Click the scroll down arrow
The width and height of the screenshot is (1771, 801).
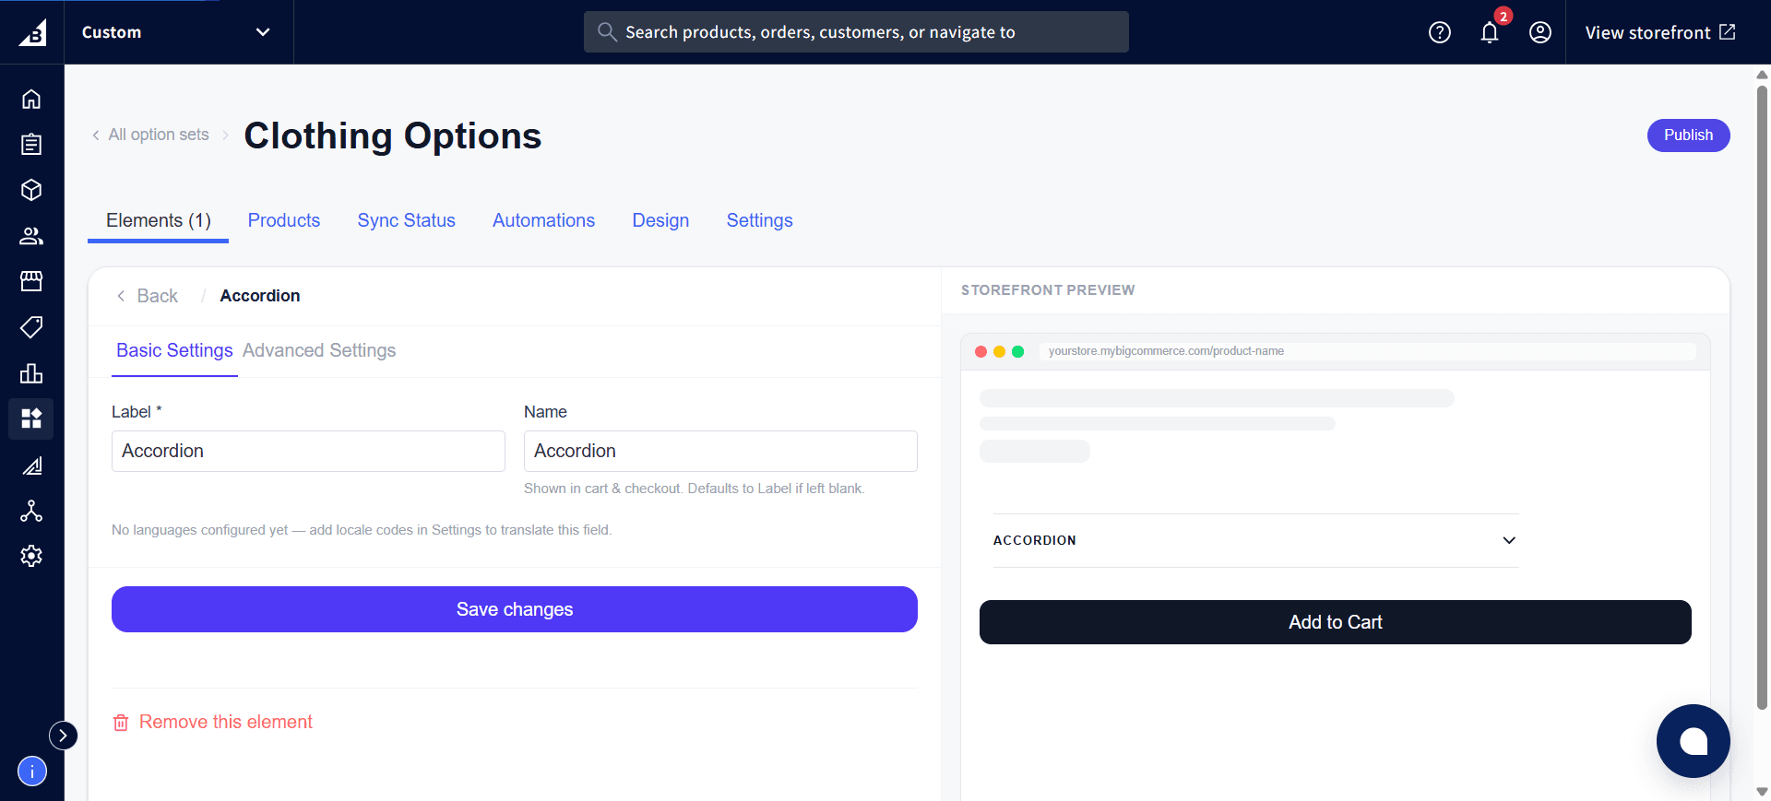click(x=1762, y=792)
